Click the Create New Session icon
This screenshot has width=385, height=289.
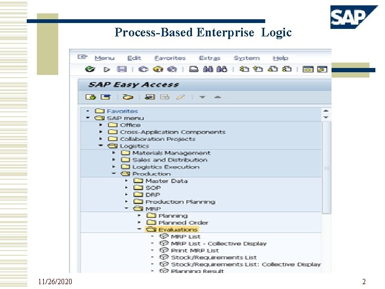[309, 70]
